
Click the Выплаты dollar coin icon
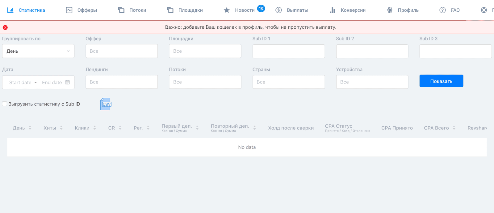278,10
